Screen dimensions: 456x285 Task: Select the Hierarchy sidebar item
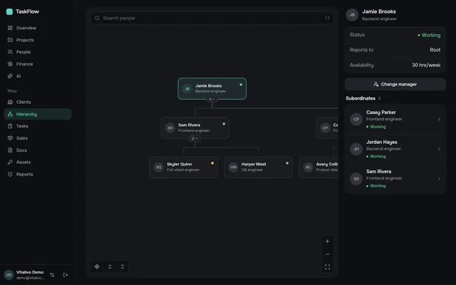pos(38,114)
